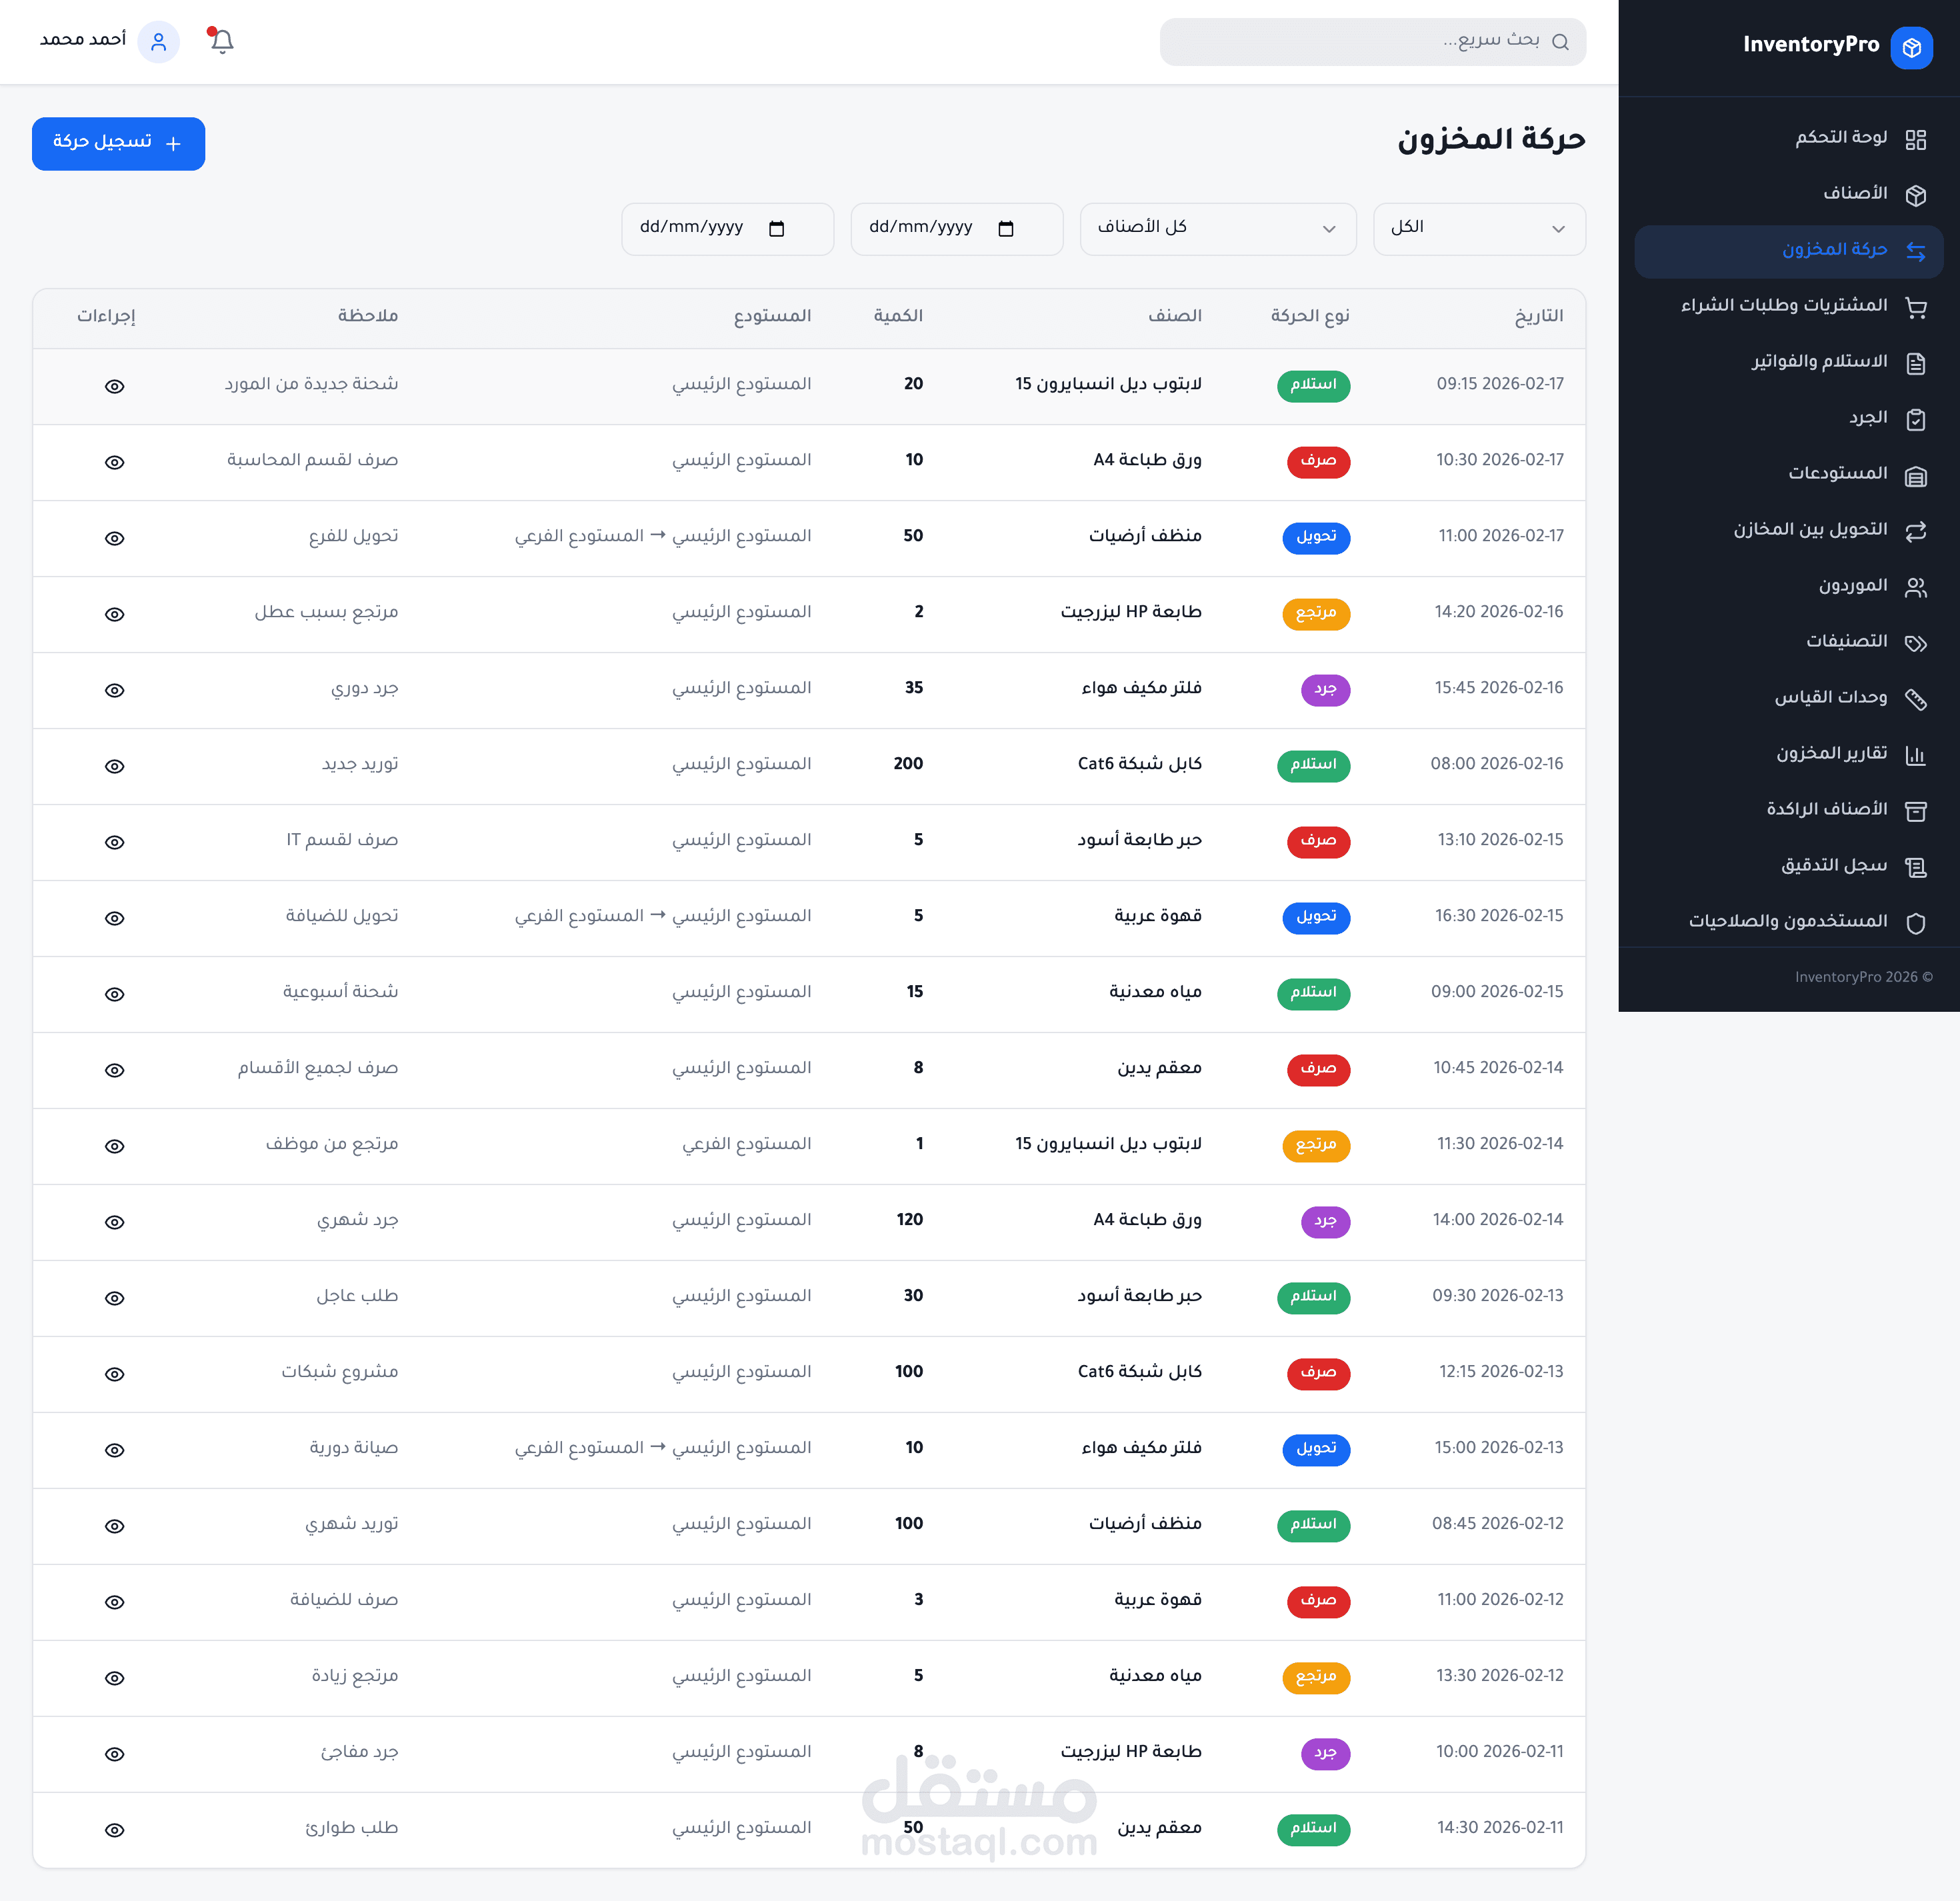Viewport: 1960px width, 1901px height.
Task: Open calendar picker of the left date field
Action: point(776,229)
